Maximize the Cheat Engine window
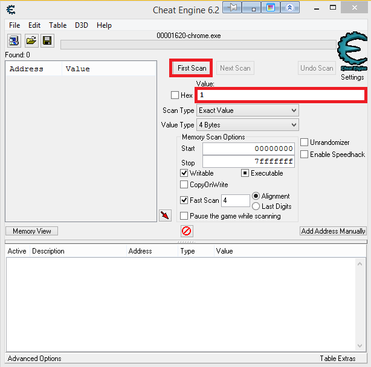Viewport: 371px width, 367px height. click(333, 8)
